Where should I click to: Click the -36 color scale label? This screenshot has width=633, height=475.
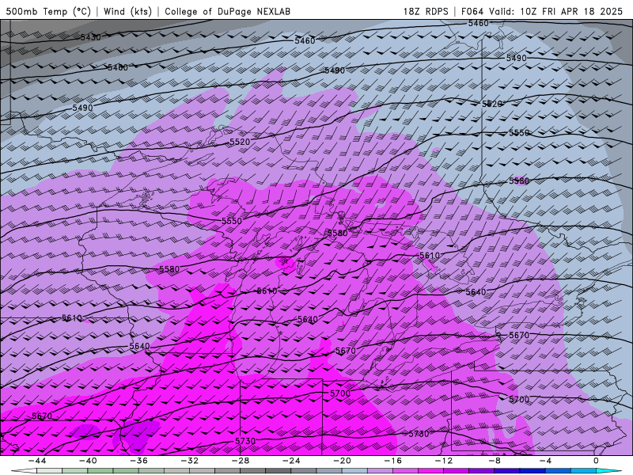click(139, 461)
